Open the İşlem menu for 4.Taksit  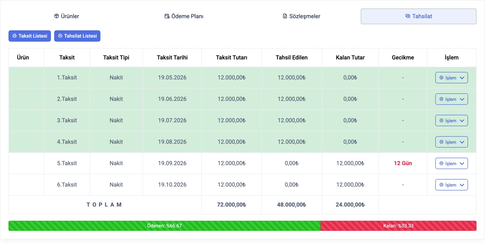451,142
